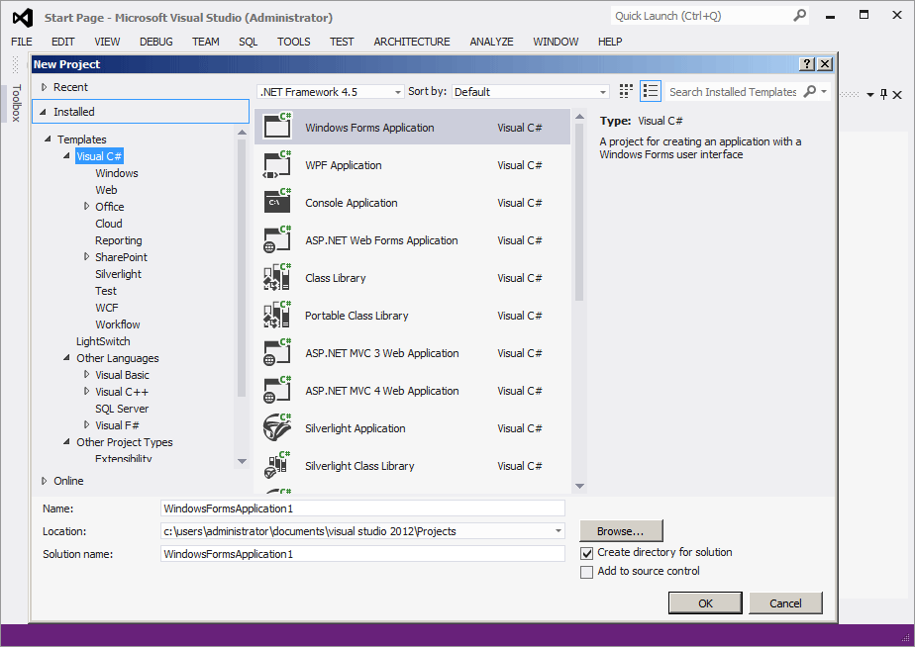915x647 pixels.
Task: Collapse the Templates tree node
Action: (48, 139)
